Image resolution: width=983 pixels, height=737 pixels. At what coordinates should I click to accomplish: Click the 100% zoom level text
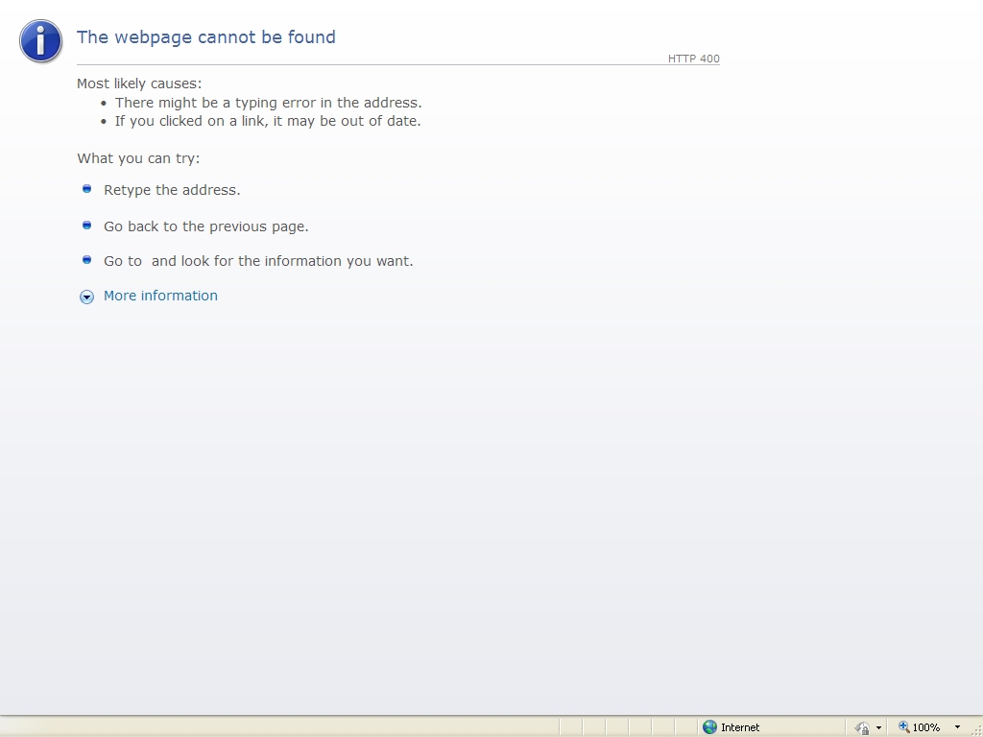click(x=926, y=727)
